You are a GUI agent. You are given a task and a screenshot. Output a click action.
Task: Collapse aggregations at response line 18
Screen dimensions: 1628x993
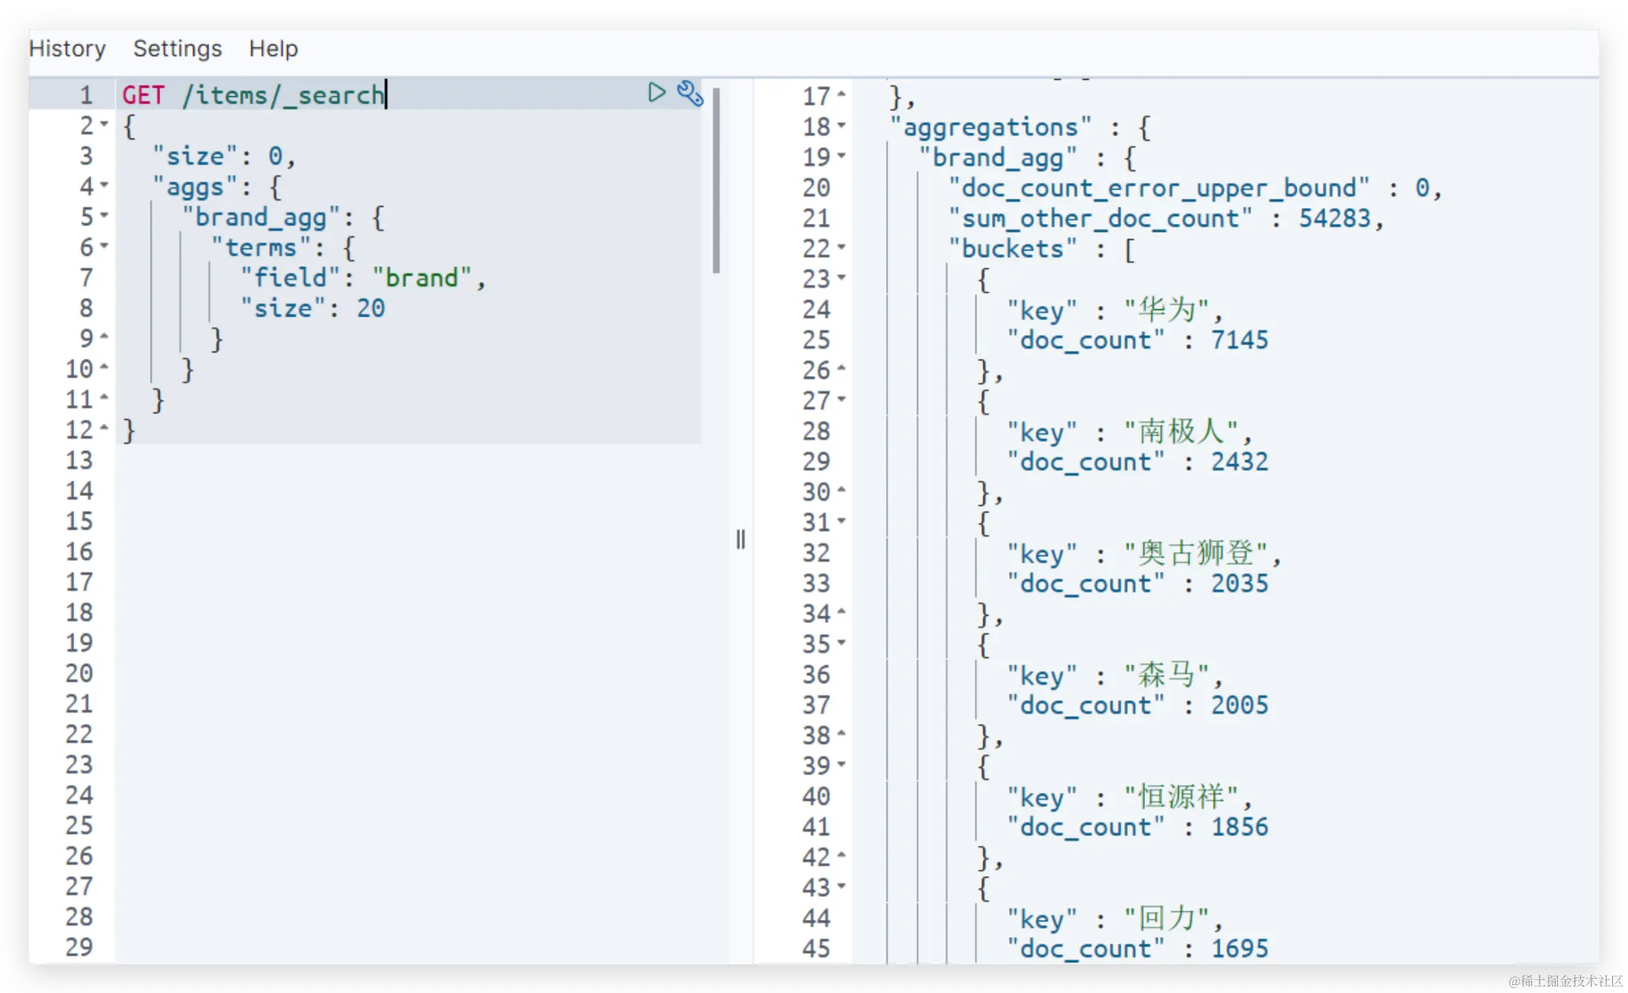pyautogui.click(x=842, y=126)
